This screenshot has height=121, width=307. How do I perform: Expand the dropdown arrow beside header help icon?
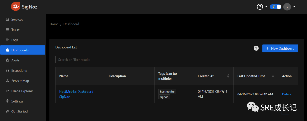266,7
